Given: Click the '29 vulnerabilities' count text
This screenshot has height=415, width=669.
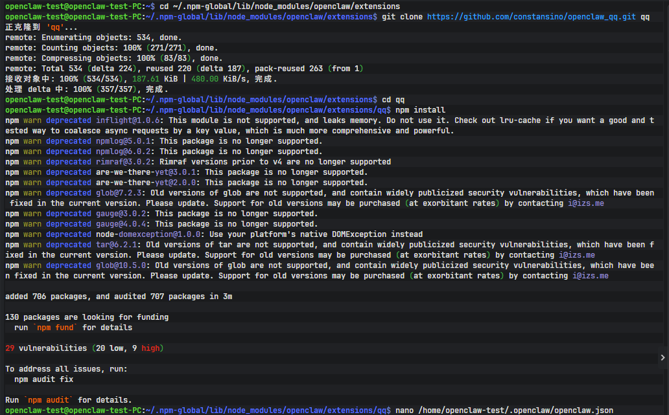Looking at the screenshot, I should click(46, 348).
